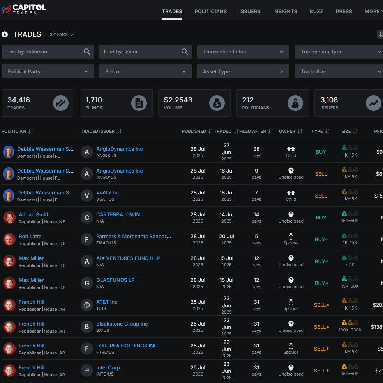This screenshot has height=383, width=383.
Task: Sort by the SIZE column
Action: pyautogui.click(x=349, y=132)
